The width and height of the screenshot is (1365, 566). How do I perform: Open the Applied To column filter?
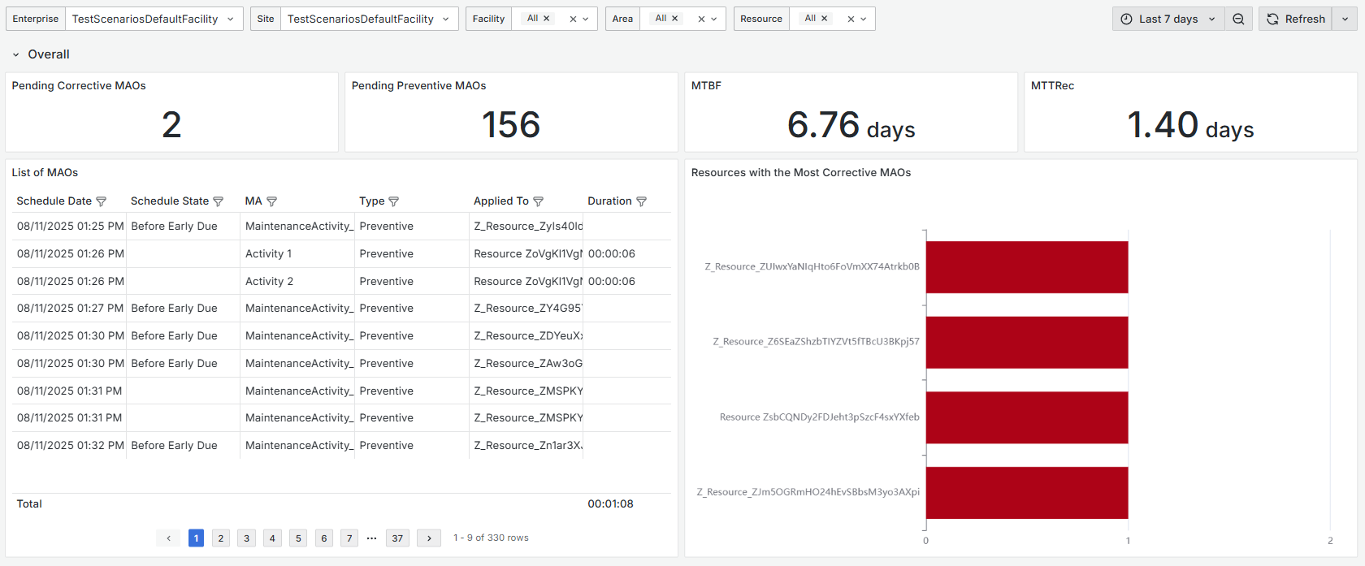(538, 201)
